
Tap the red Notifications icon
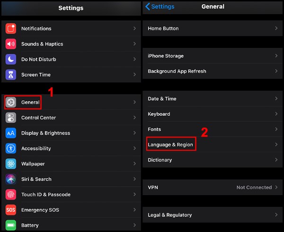tap(11, 28)
